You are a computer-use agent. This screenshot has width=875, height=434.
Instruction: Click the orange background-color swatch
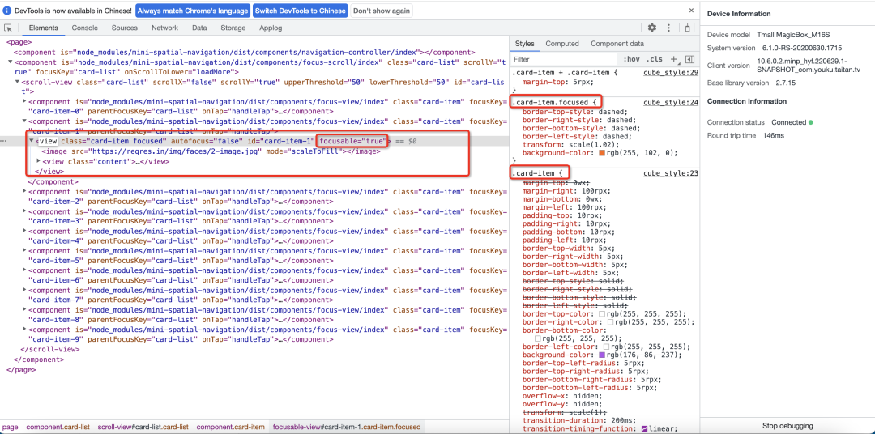(602, 153)
